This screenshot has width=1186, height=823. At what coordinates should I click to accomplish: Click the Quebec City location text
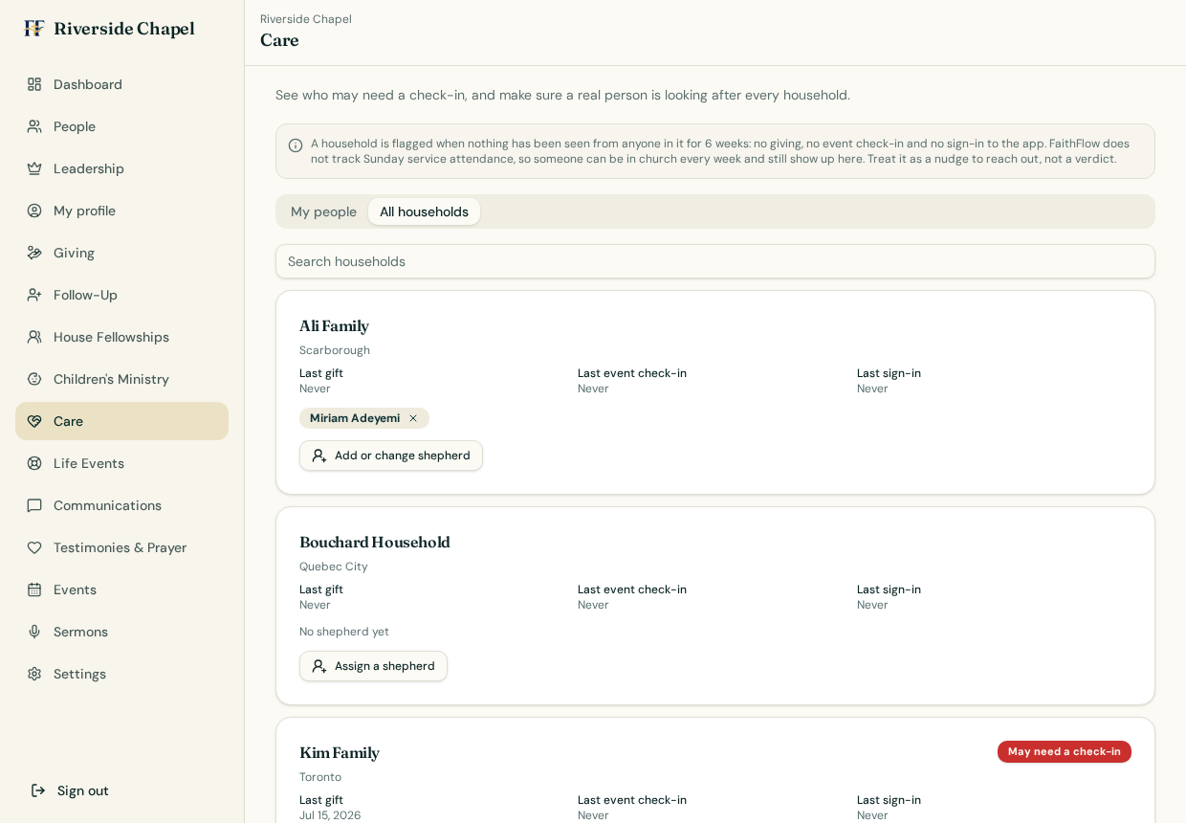click(x=334, y=567)
